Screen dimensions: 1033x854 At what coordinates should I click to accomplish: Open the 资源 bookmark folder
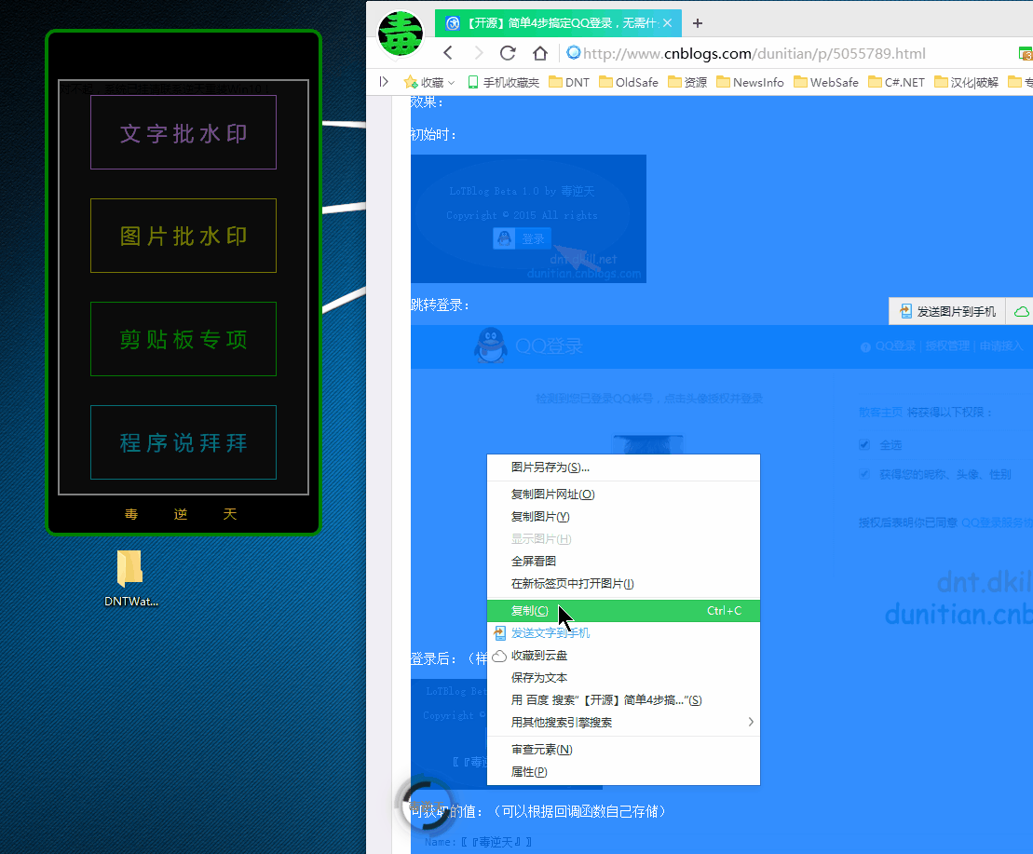coord(687,82)
